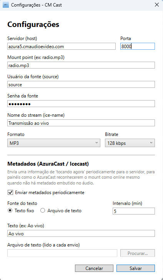
Task: Click the Formato dropdown chevron arrow
Action: point(96,143)
